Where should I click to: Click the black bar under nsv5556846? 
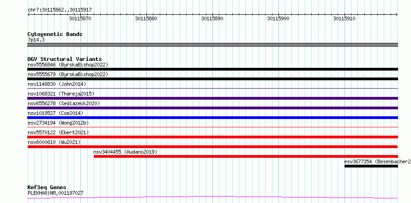(x=212, y=69)
